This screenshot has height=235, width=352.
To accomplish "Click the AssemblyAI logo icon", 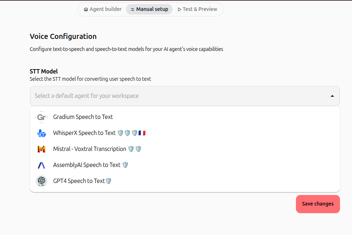I will 41,165.
